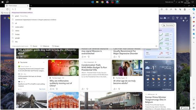
Task: Open Google Chrome from the taskbar
Action: (x=102, y=2)
